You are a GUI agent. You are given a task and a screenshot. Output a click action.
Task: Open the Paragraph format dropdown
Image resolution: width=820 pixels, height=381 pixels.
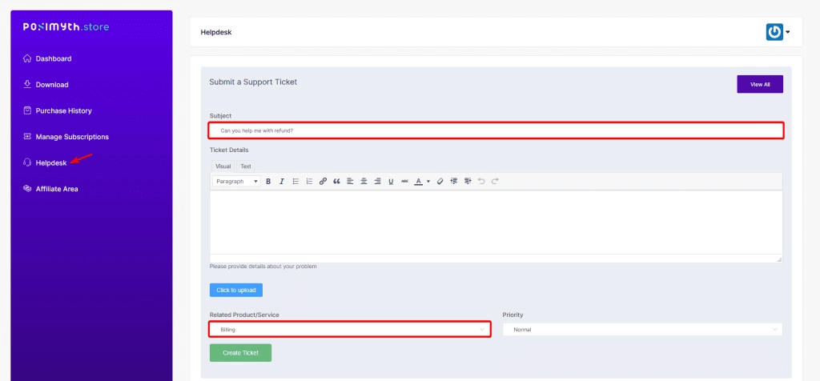pos(237,182)
